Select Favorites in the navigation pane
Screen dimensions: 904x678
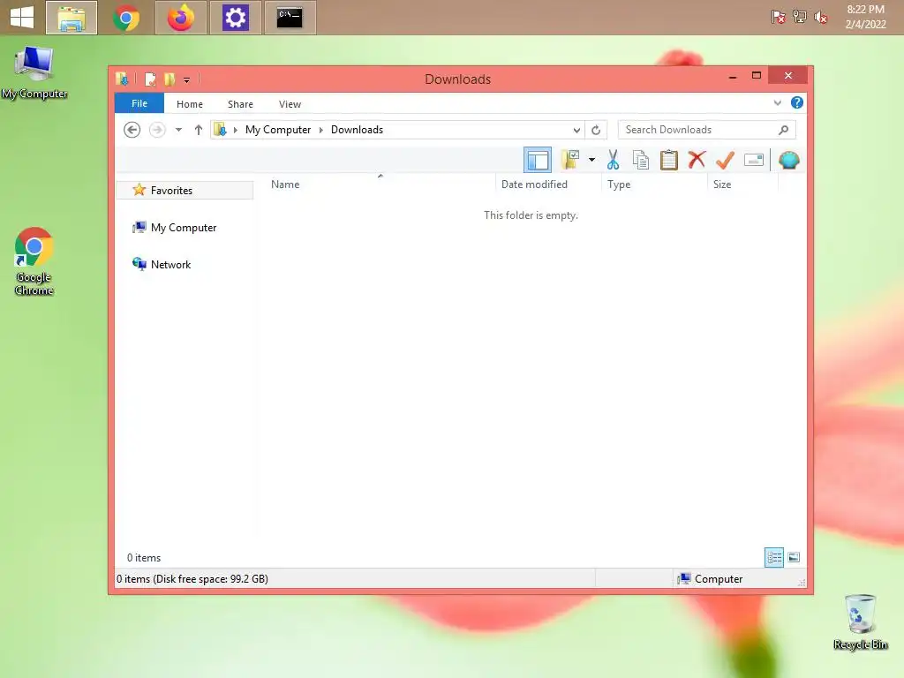(x=185, y=191)
